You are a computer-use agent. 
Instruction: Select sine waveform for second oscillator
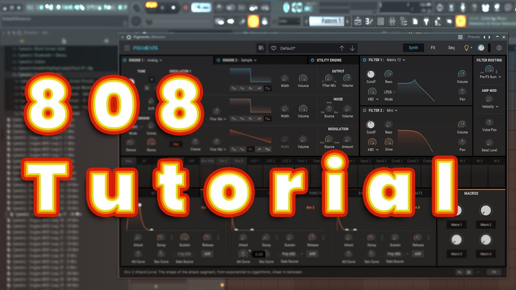pyautogui.click(x=234, y=119)
